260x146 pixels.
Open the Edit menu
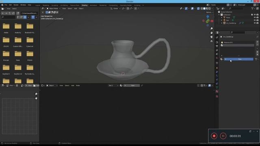(10, 5)
